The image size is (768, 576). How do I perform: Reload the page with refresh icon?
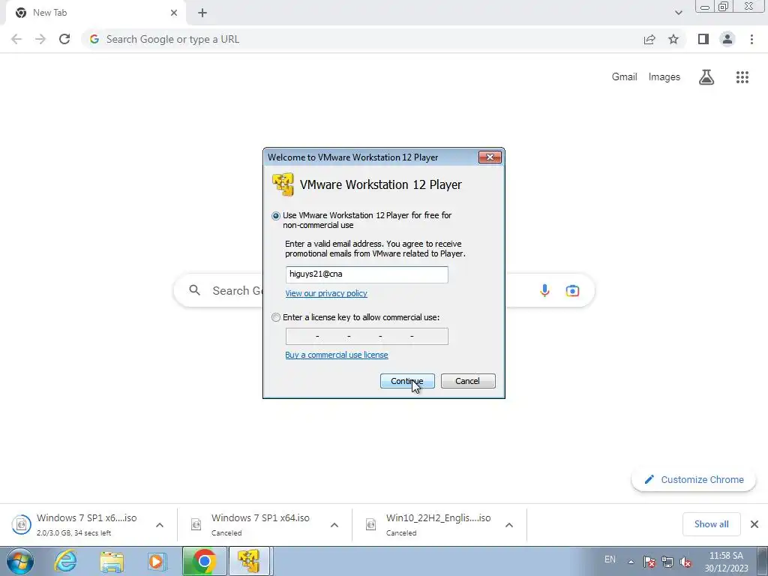[64, 39]
